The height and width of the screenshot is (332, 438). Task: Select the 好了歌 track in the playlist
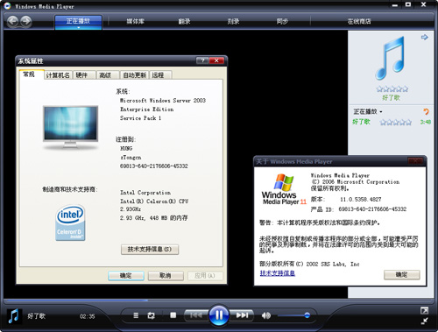coord(361,122)
